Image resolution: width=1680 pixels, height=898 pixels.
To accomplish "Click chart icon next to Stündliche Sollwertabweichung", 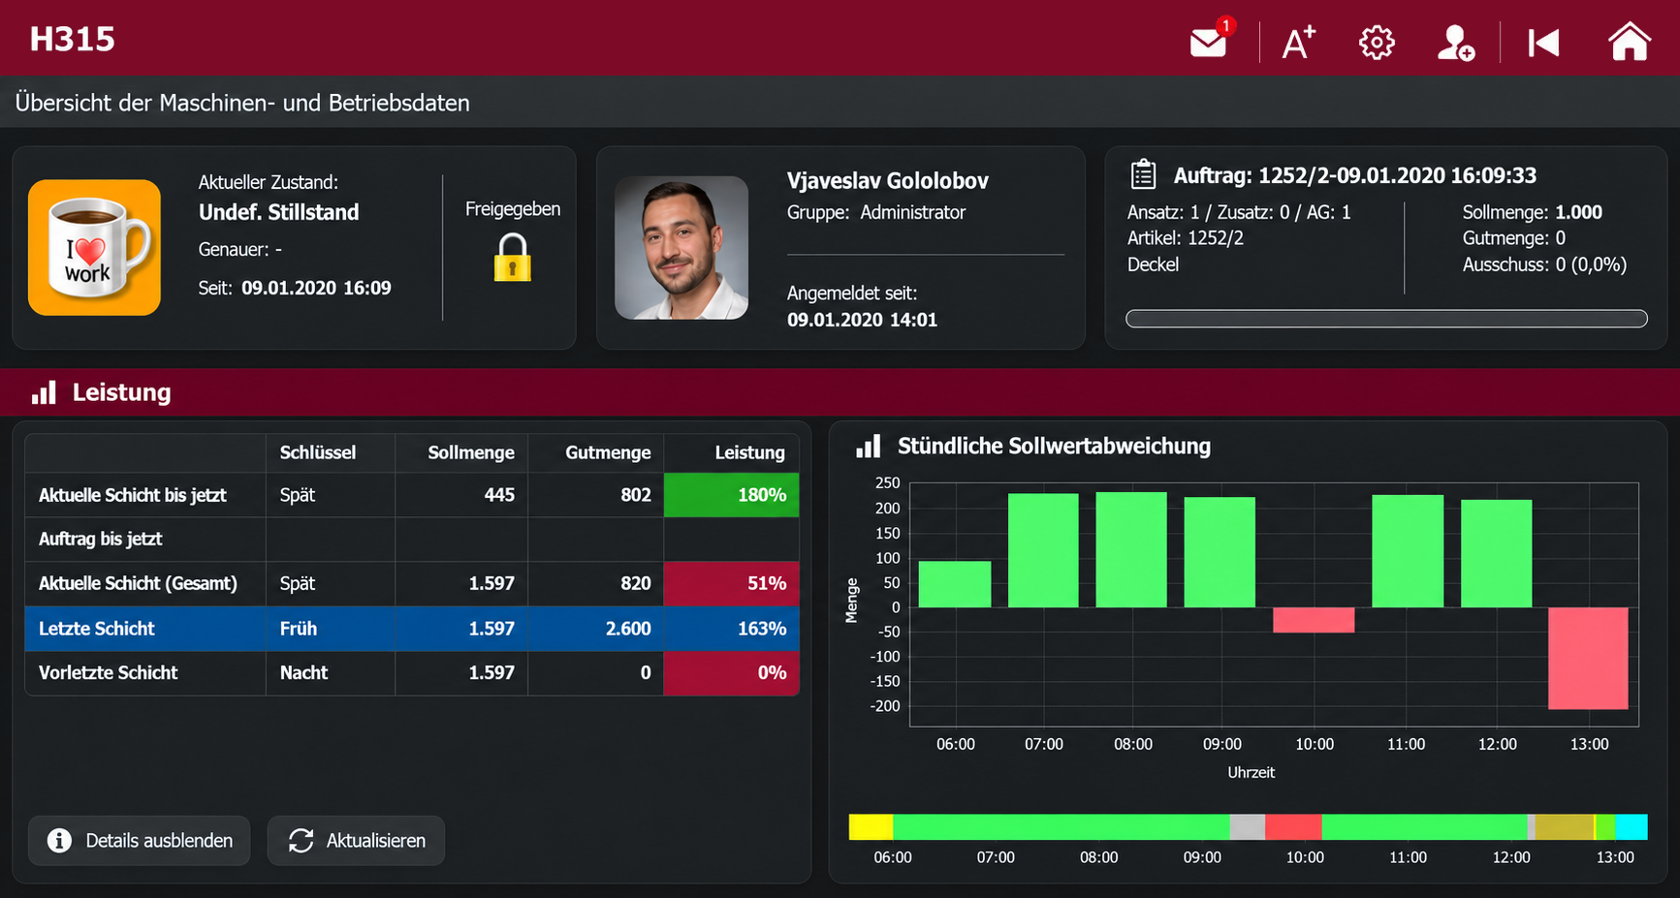I will click(869, 446).
